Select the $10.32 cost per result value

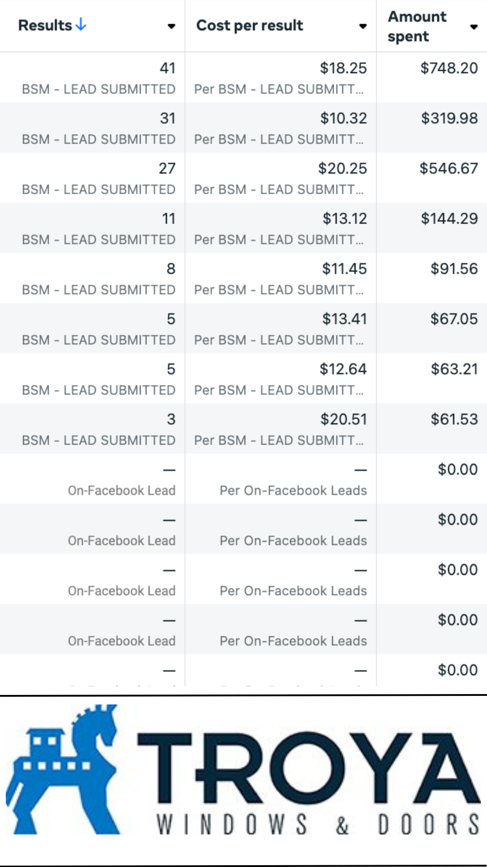(x=343, y=118)
